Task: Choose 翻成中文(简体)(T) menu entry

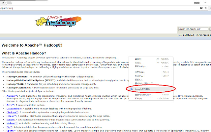Action: click(151, 83)
